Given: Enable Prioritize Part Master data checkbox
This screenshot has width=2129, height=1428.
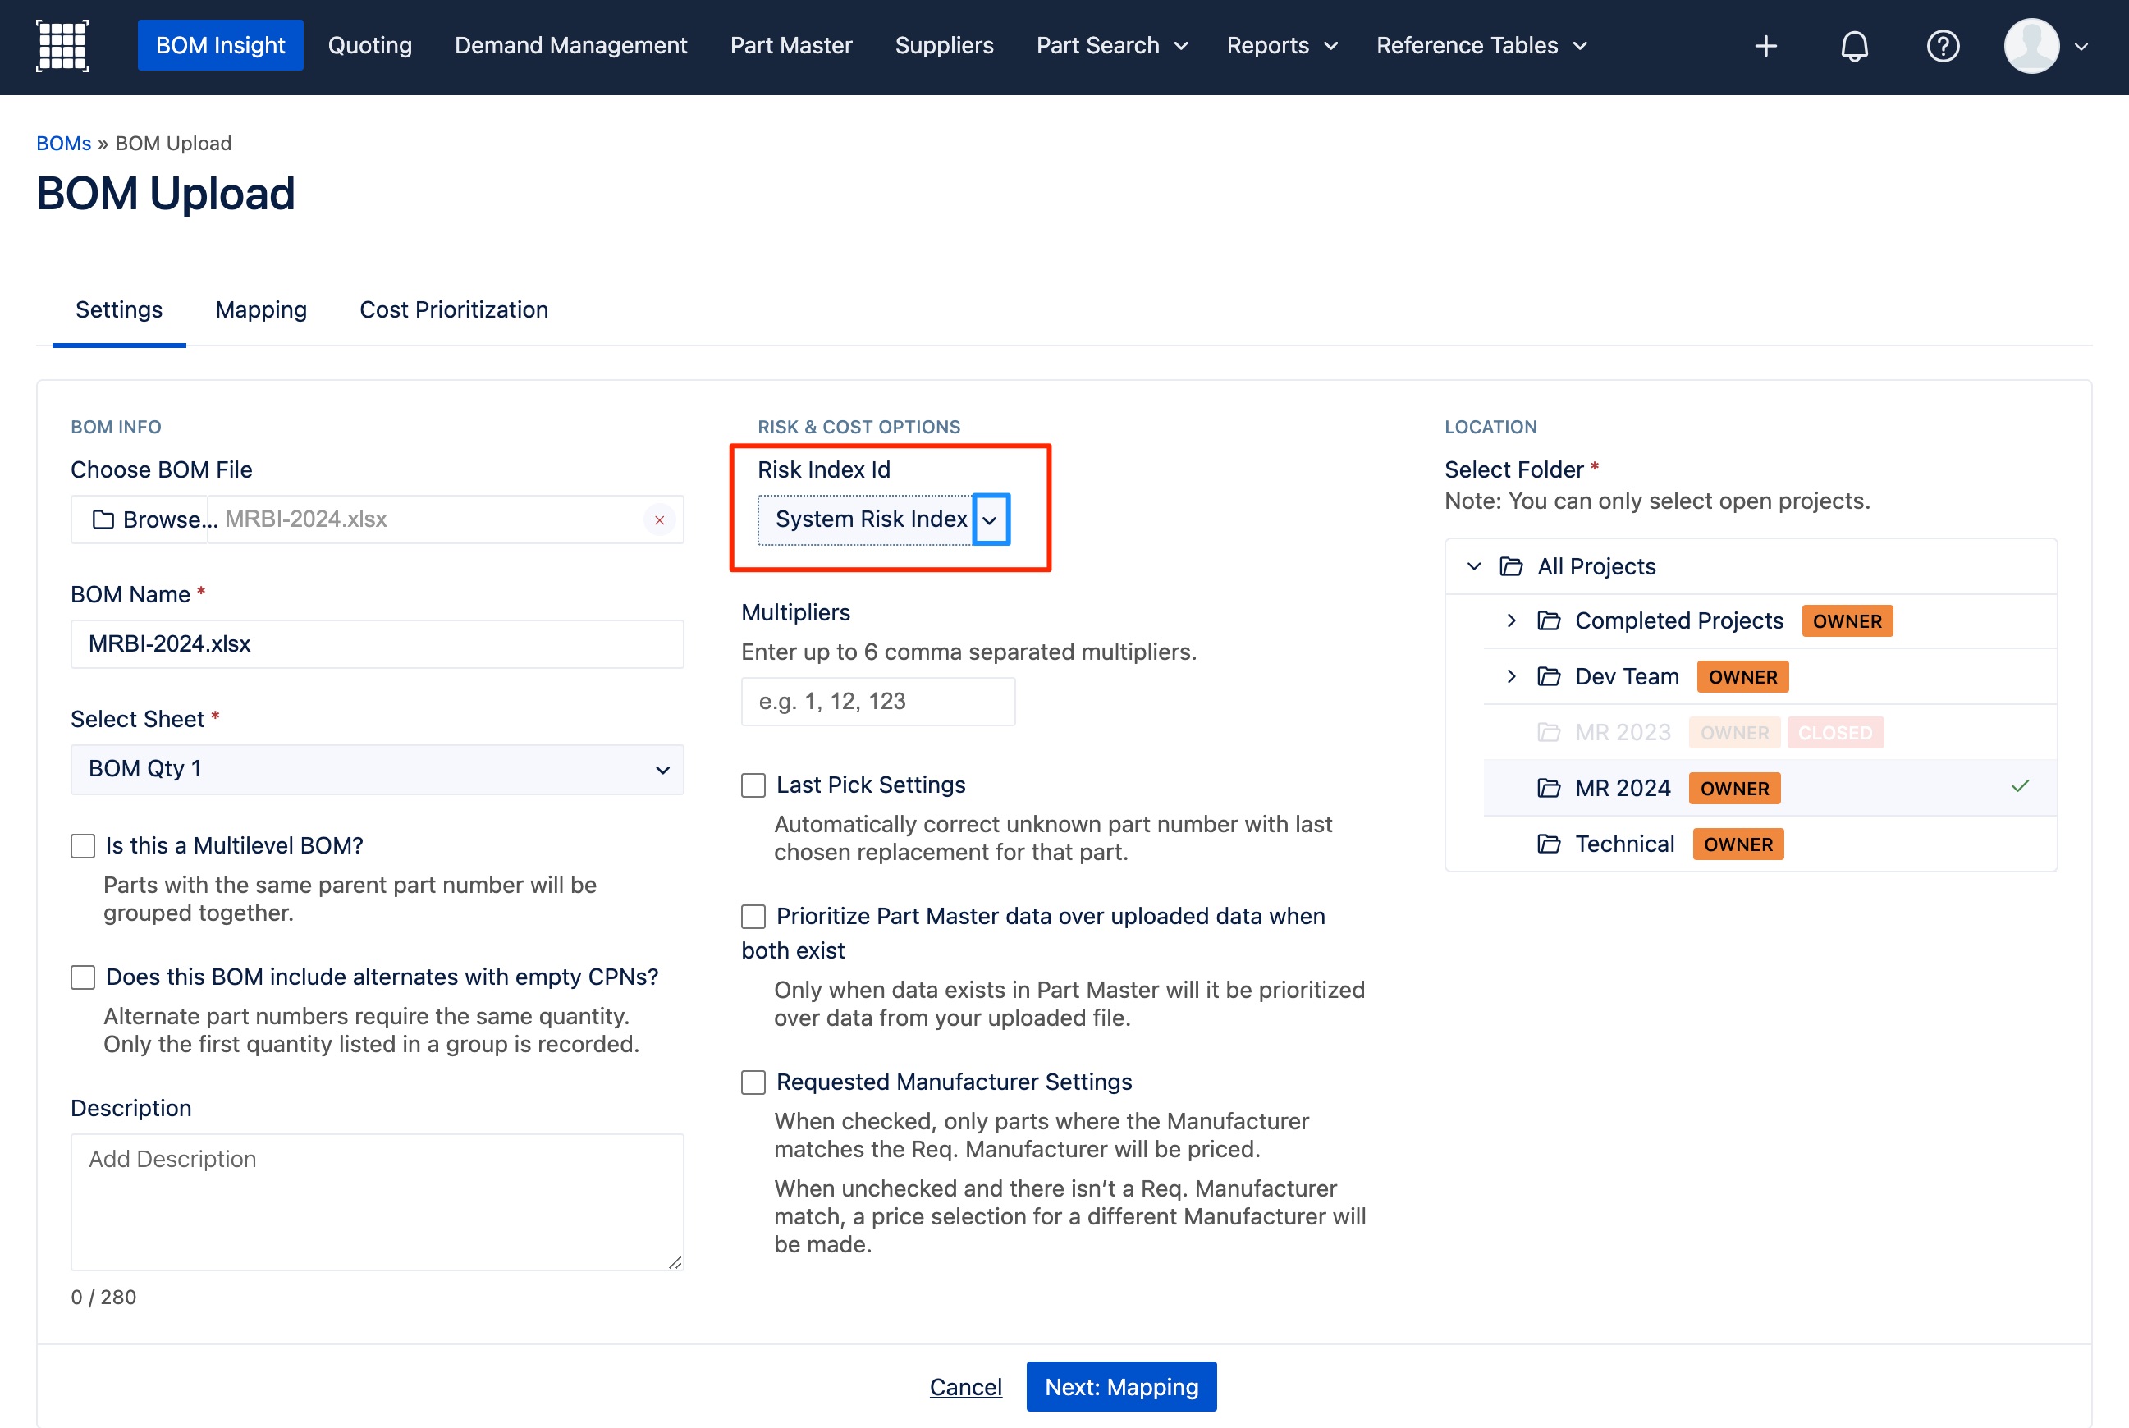Looking at the screenshot, I should pyautogui.click(x=753, y=916).
